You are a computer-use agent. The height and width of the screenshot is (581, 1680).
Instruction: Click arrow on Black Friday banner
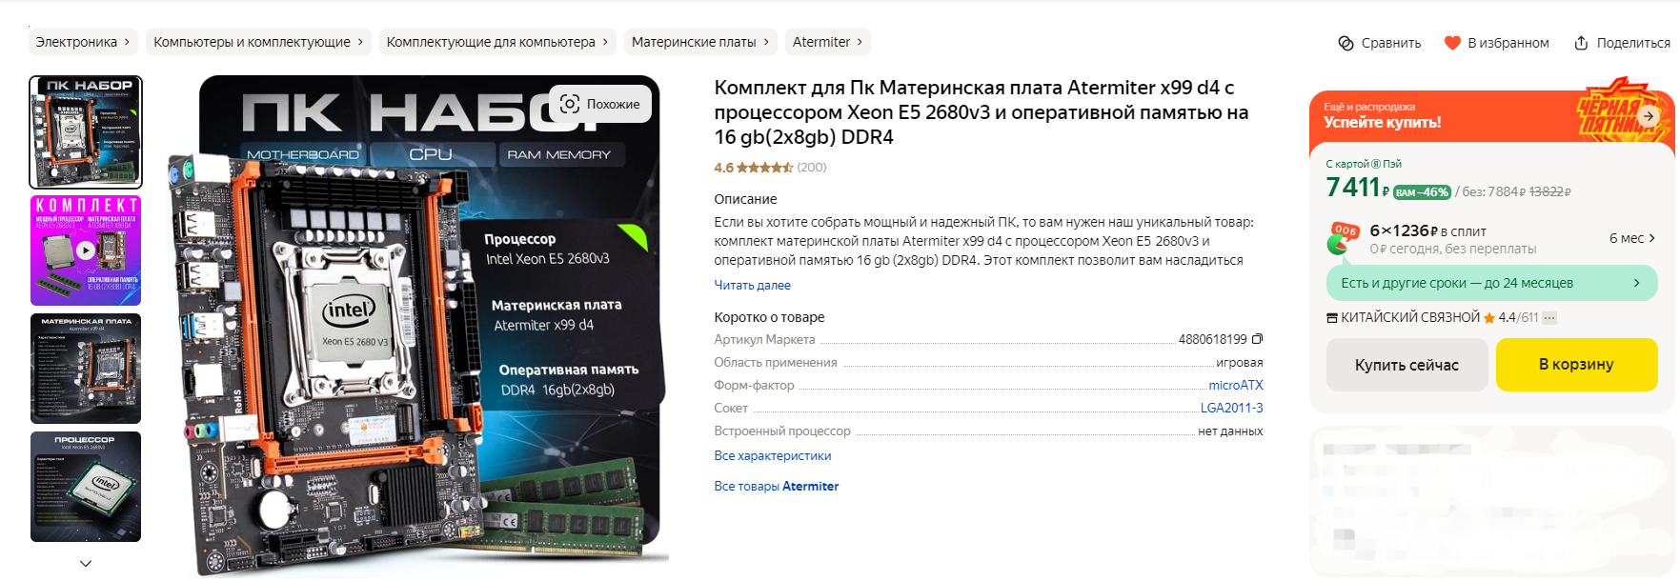tap(1649, 116)
